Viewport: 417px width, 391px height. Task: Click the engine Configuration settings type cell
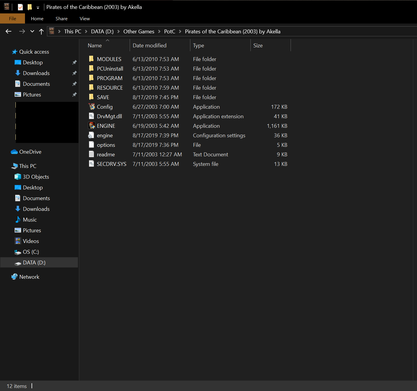(x=219, y=135)
